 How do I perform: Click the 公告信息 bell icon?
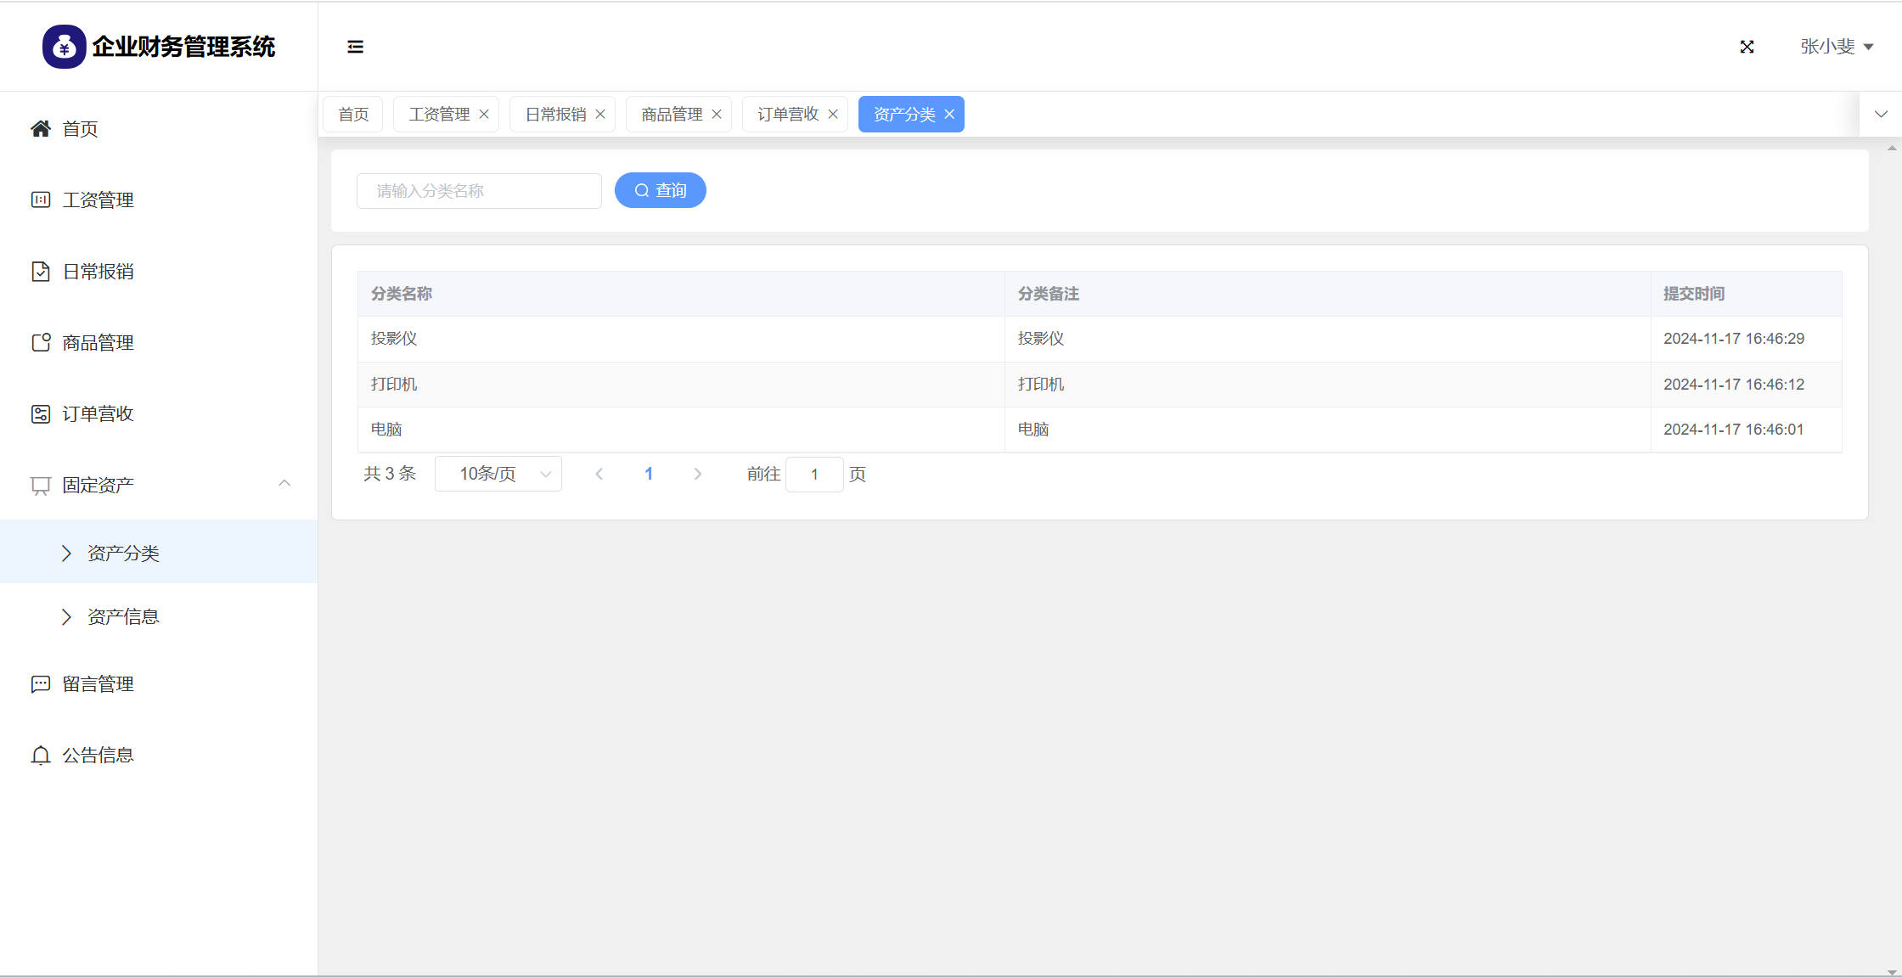[x=41, y=755]
